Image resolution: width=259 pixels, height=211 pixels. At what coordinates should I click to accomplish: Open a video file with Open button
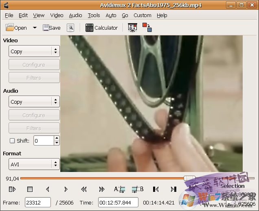[16, 28]
